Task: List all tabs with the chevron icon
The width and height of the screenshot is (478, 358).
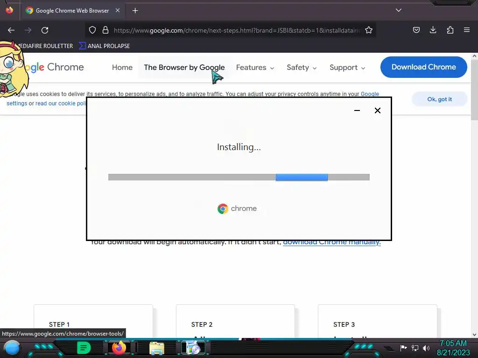Action: click(x=399, y=10)
